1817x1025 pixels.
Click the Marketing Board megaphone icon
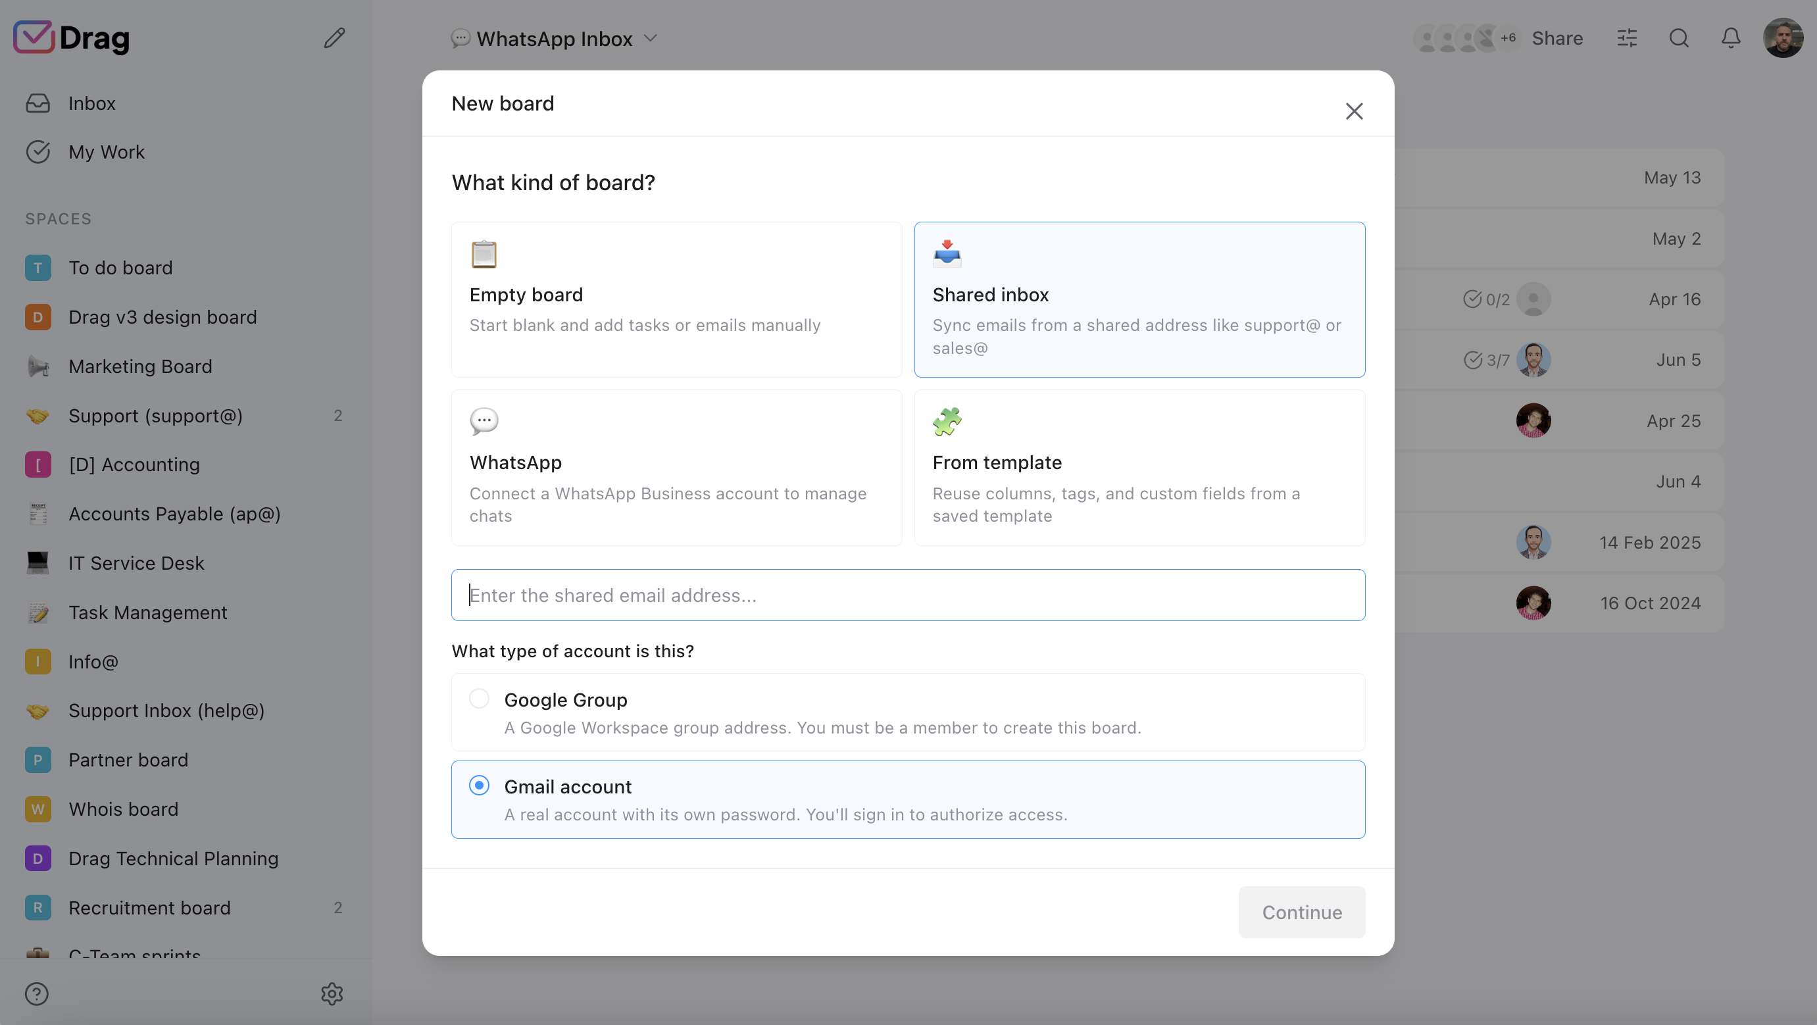point(38,366)
